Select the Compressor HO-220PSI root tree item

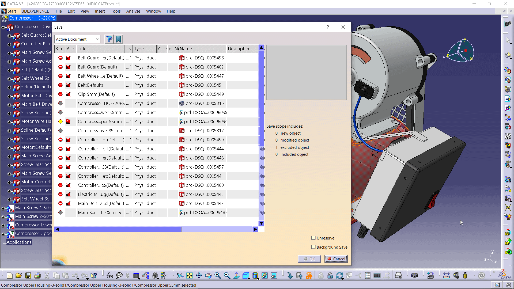33,18
